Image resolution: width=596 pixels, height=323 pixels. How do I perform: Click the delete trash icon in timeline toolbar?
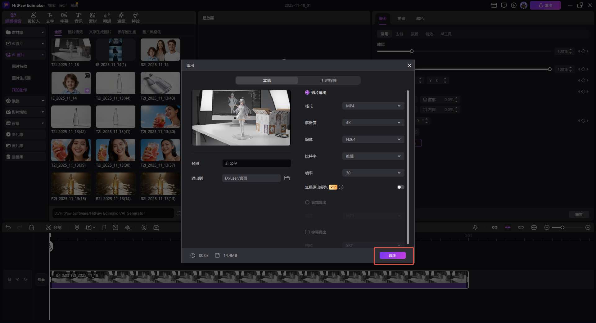[32, 227]
